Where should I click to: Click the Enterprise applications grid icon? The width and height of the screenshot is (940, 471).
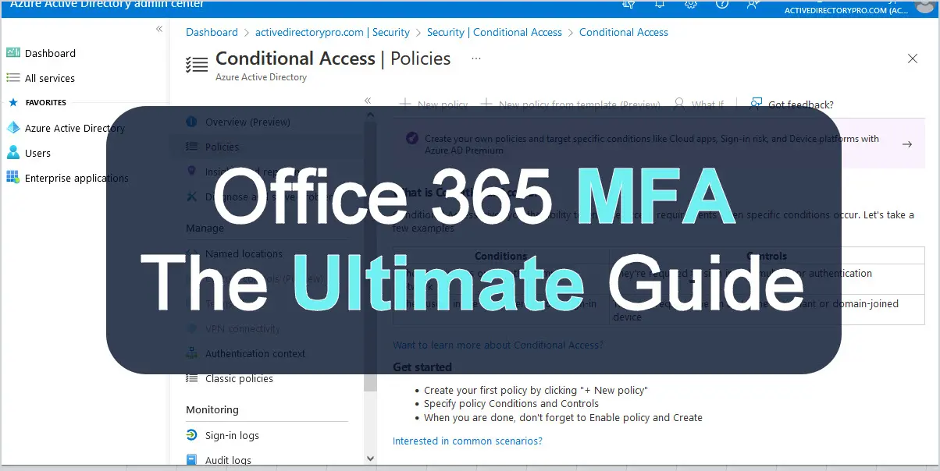tap(12, 178)
